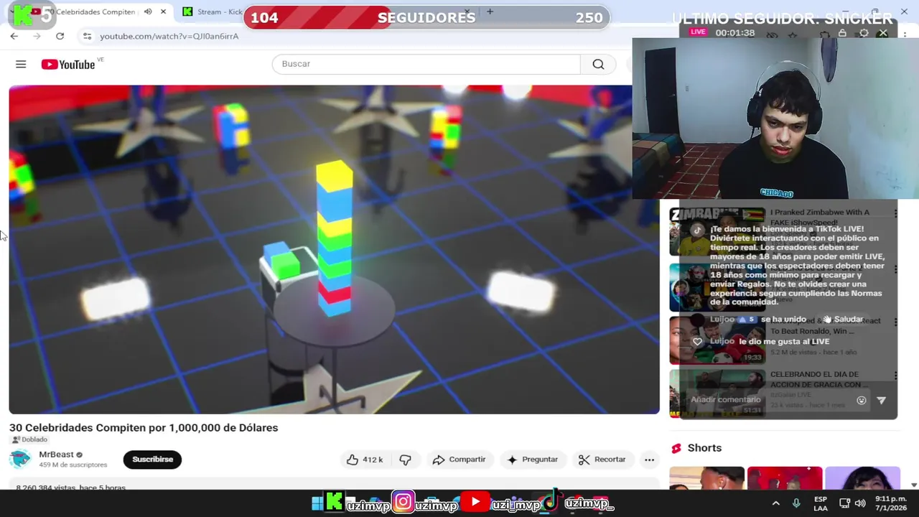Open the Preguntar ask button
The image size is (919, 517).
532,460
